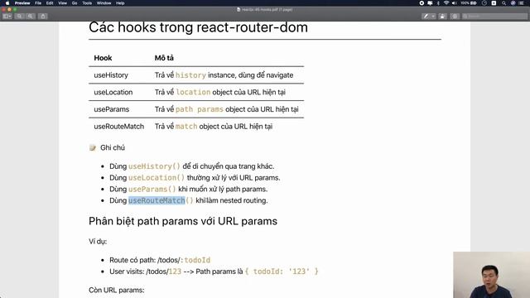The width and height of the screenshot is (530, 298).
Task: Click the 'useHistory()' code in bullet list
Action: click(155, 166)
